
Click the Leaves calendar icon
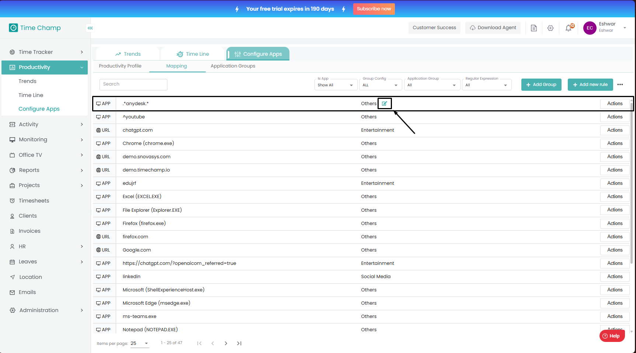pos(12,262)
